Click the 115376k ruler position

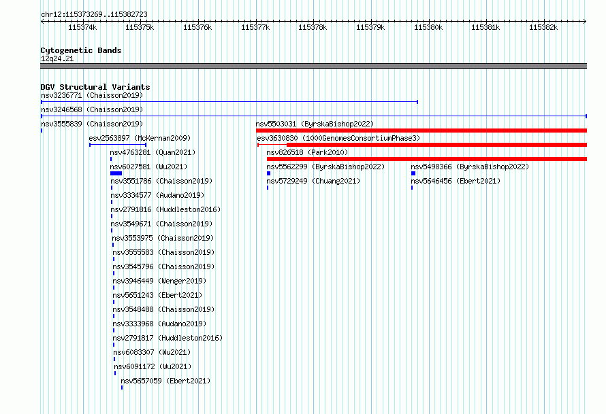pyautogui.click(x=197, y=27)
